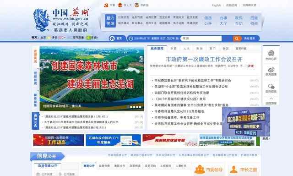This screenshot has width=293, height=176.
Task: Open the 首页 home button
Action: coord(117,38)
